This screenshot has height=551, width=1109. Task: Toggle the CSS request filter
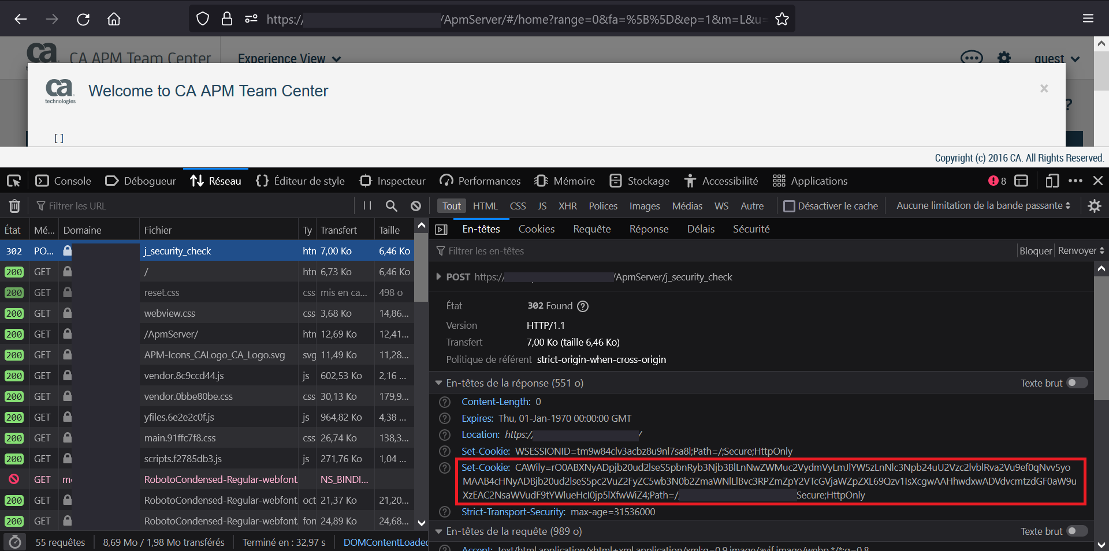pyautogui.click(x=518, y=206)
